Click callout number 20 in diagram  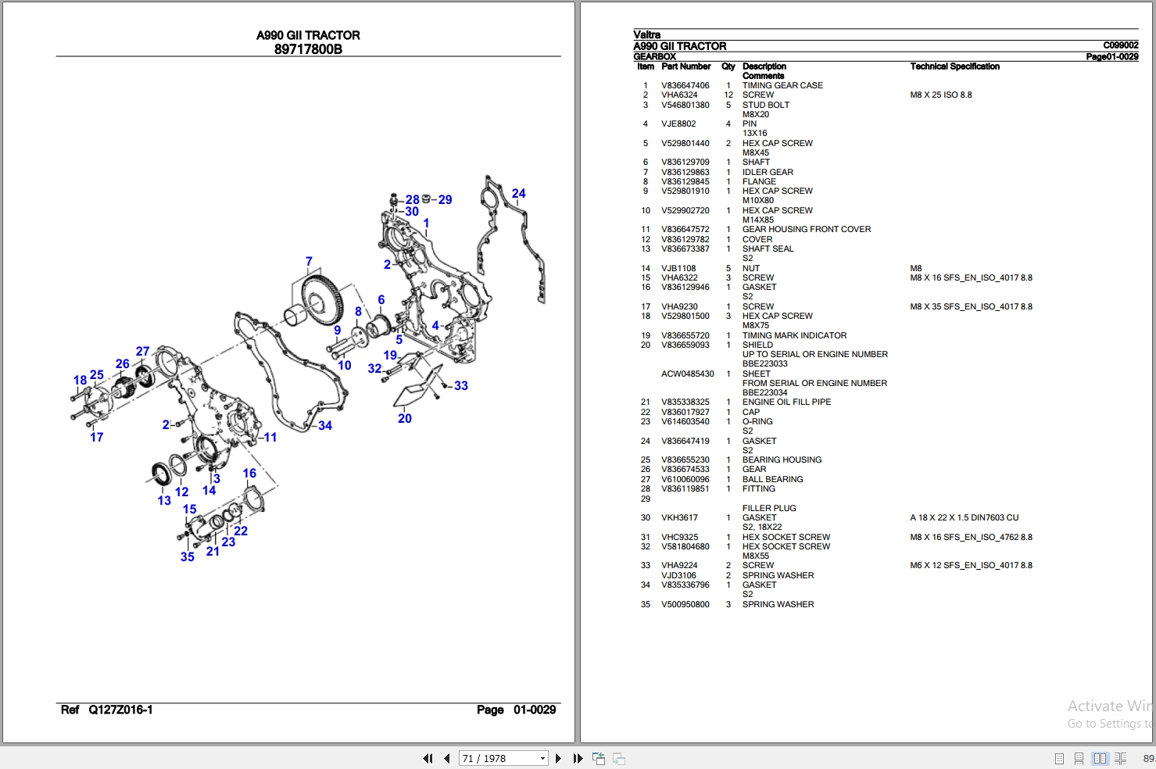[x=405, y=418]
